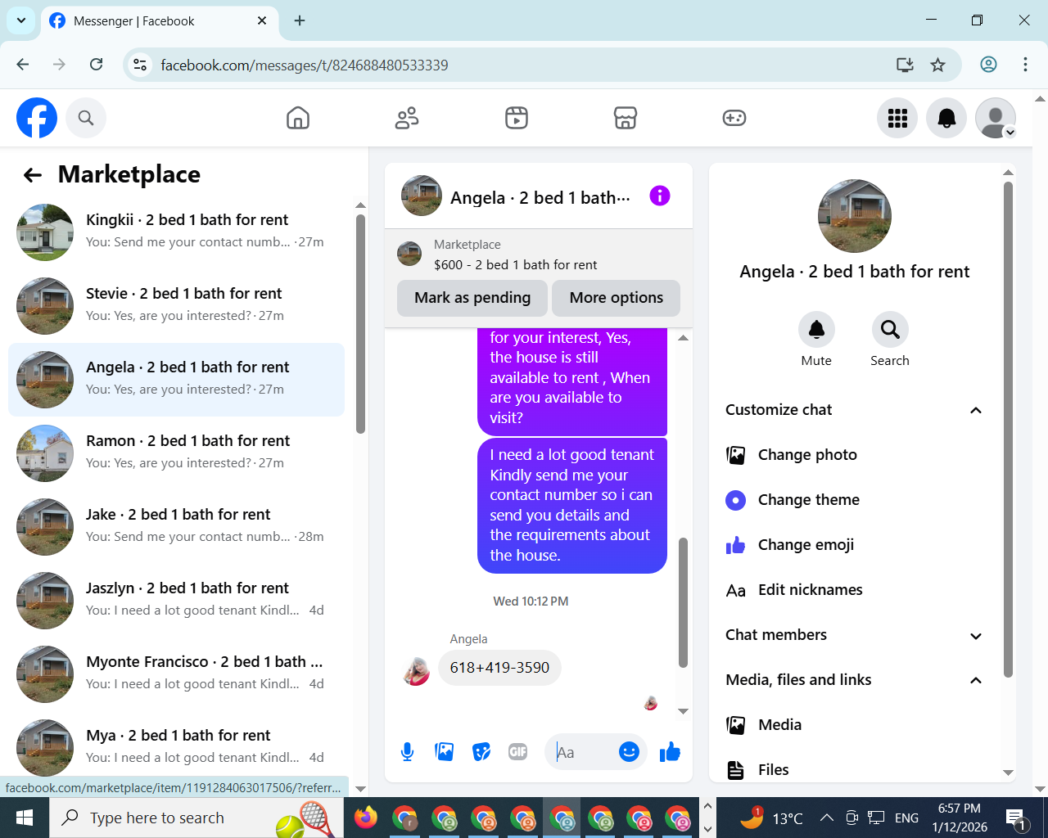Viewport: 1048px width, 838px height.
Task: Open the Marketplace storefront icon
Action: pyautogui.click(x=626, y=118)
